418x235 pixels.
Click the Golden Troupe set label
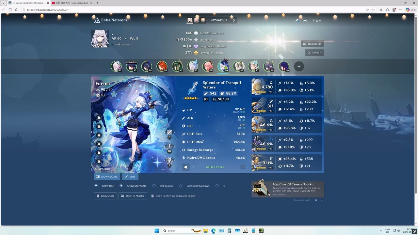[215, 167]
